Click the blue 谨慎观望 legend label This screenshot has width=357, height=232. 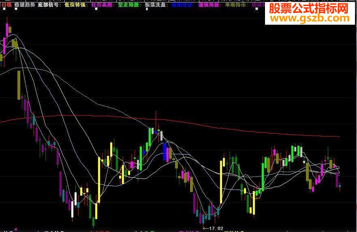[182, 5]
